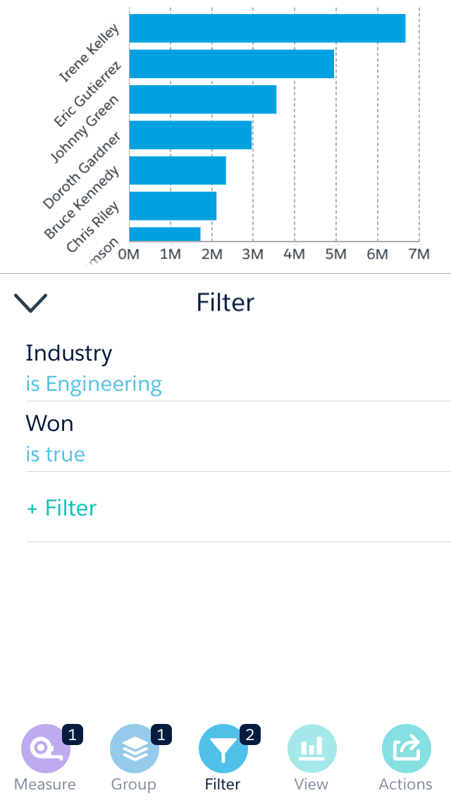
Task: Select the Chris Riley bar
Action: pos(173,206)
